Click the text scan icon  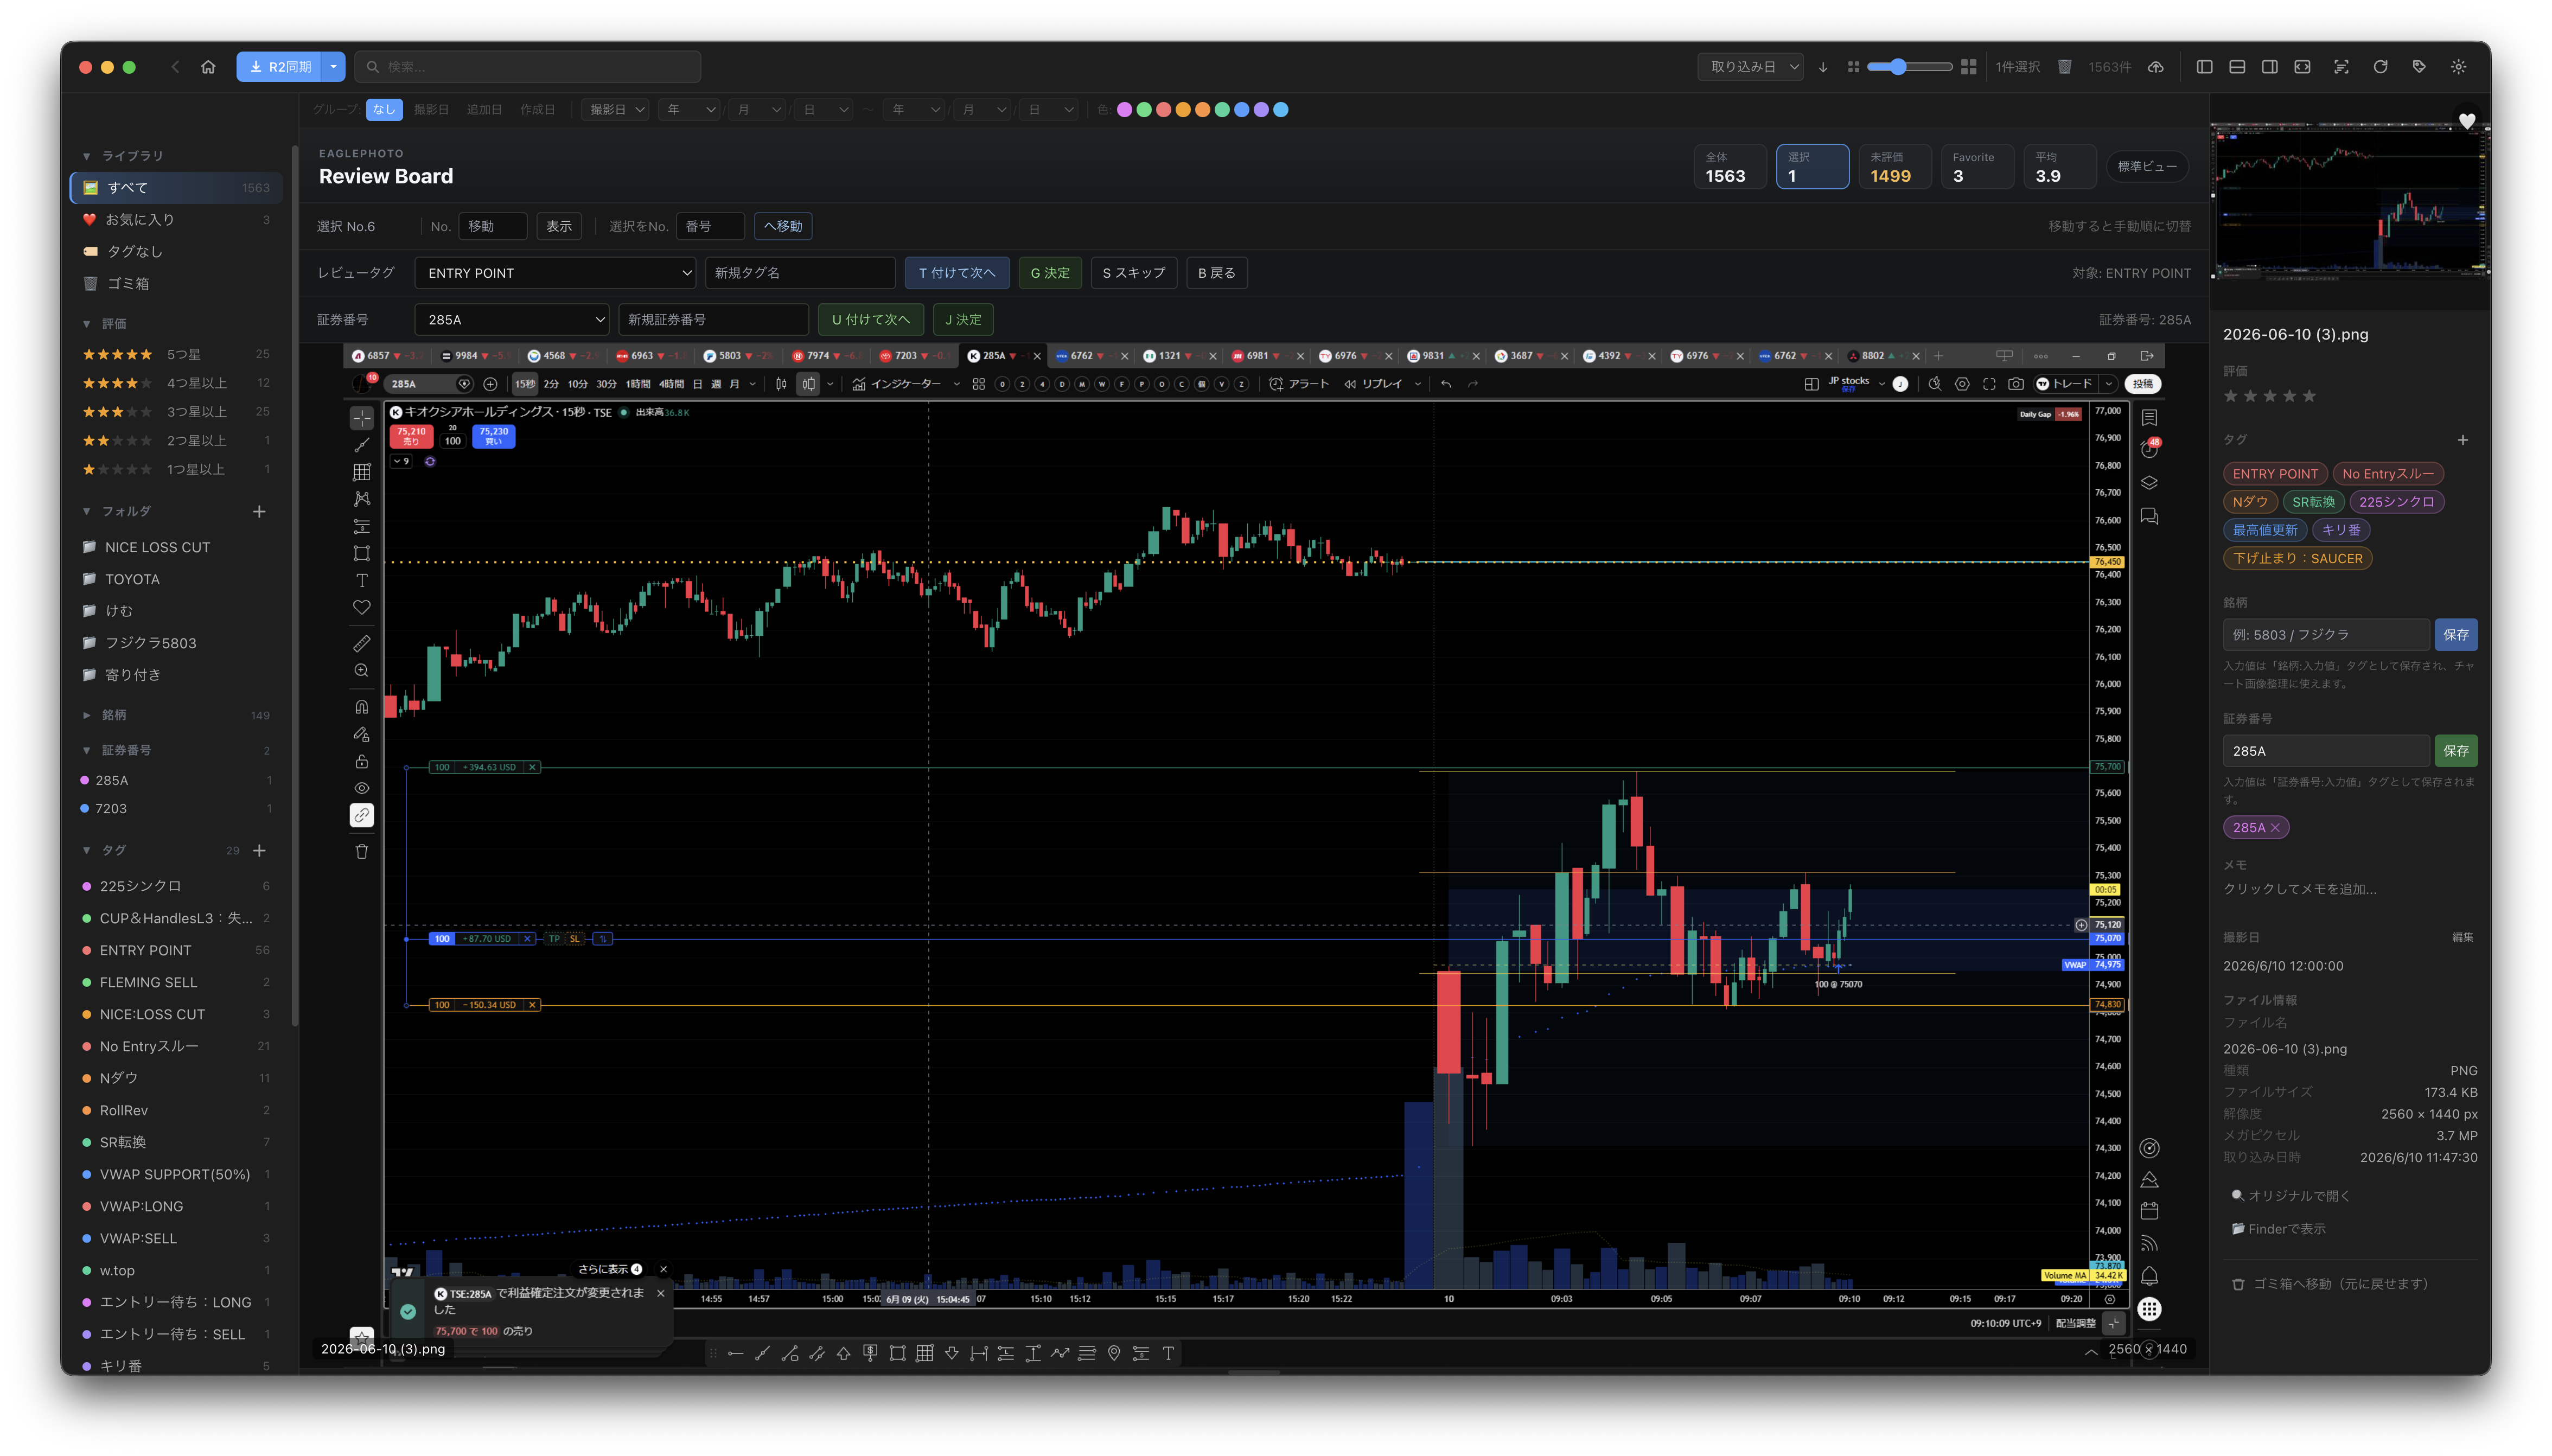pos(2341,67)
